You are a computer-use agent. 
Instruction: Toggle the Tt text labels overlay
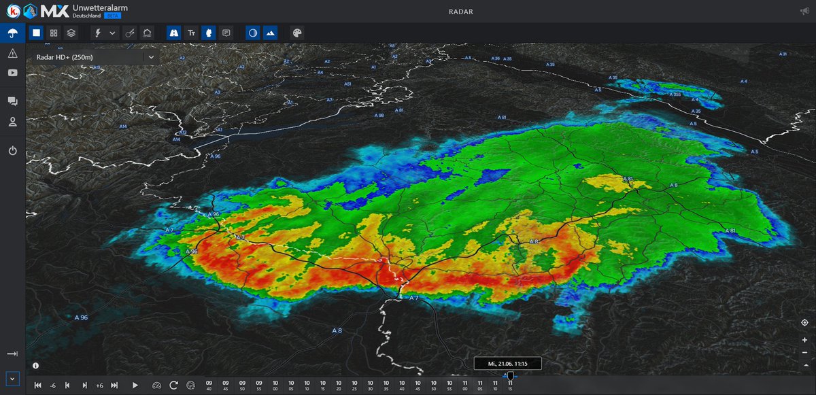point(191,32)
